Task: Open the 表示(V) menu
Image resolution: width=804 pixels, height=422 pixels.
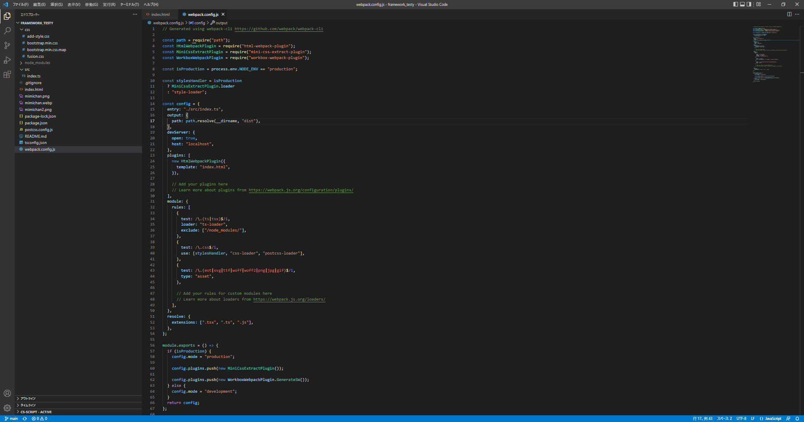Action: 74,5
